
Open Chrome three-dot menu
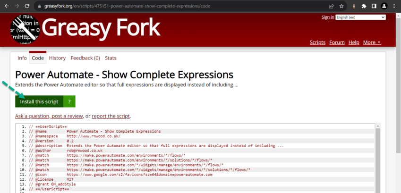pos(394,6)
